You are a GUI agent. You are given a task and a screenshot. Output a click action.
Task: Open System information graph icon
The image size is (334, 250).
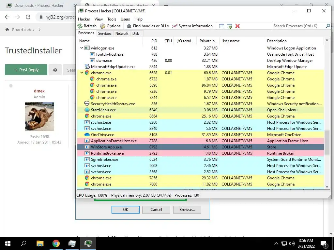pos(175,26)
